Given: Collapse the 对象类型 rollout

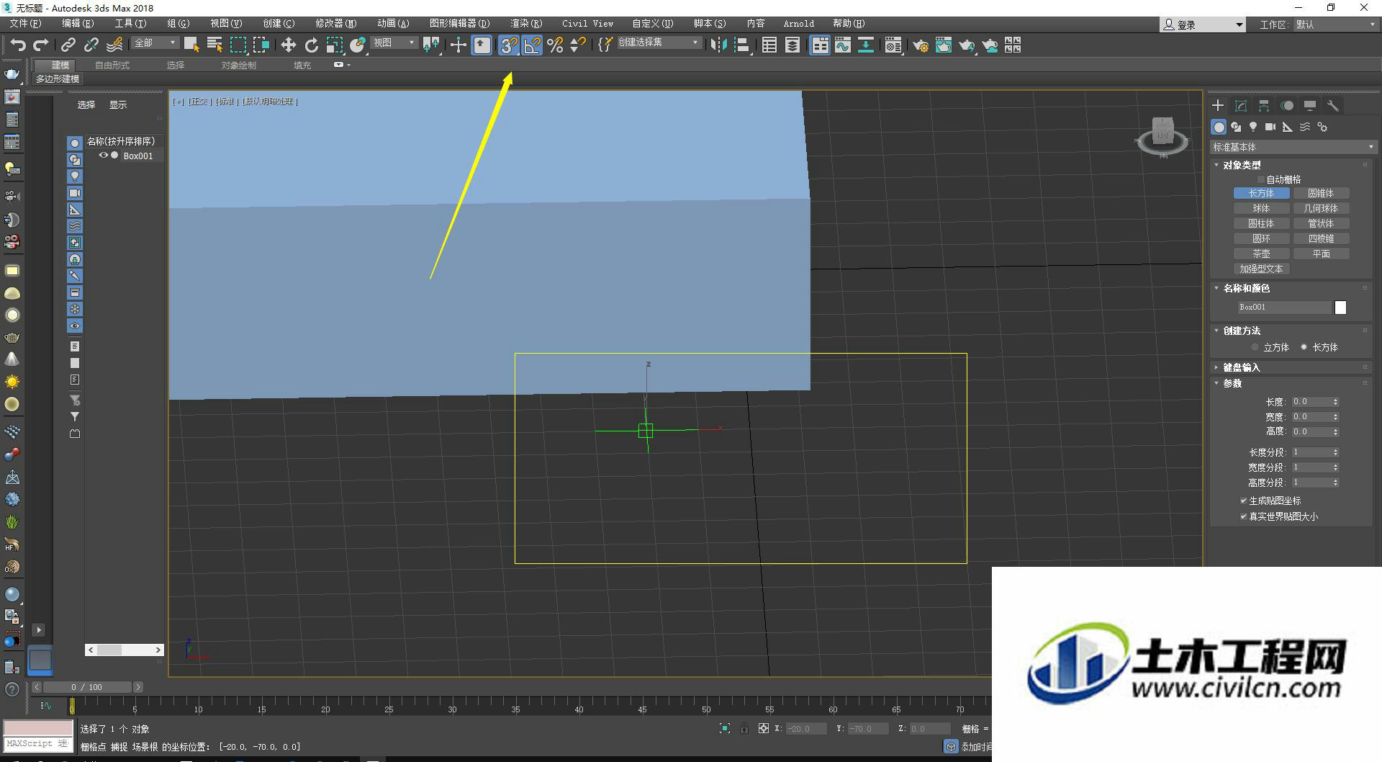Looking at the screenshot, I should coord(1242,165).
